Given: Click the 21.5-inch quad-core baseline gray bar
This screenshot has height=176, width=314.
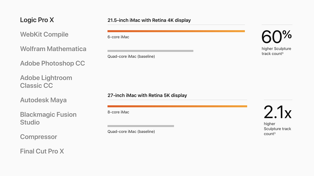Looking at the screenshot, I should click(x=150, y=51).
